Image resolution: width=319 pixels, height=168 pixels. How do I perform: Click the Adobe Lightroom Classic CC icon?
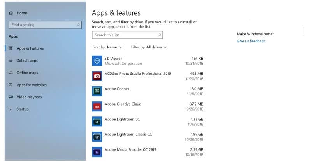coord(97,137)
